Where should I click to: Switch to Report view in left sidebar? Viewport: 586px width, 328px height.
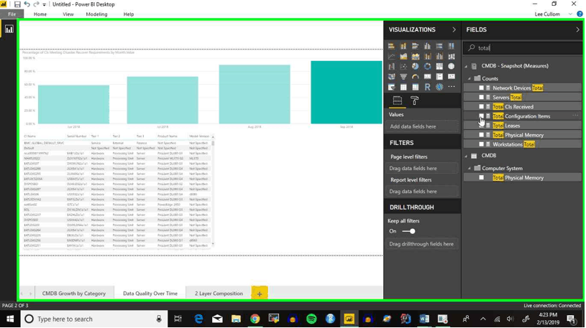(9, 29)
